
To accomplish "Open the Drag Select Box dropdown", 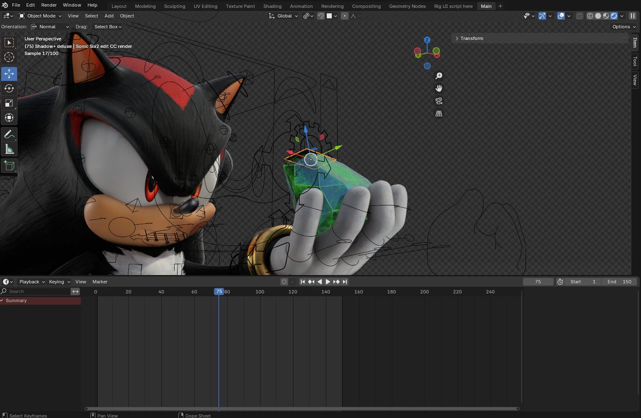I will click(x=108, y=27).
